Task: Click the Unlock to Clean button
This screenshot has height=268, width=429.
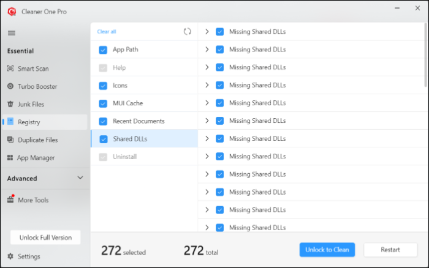Action: pyautogui.click(x=327, y=250)
